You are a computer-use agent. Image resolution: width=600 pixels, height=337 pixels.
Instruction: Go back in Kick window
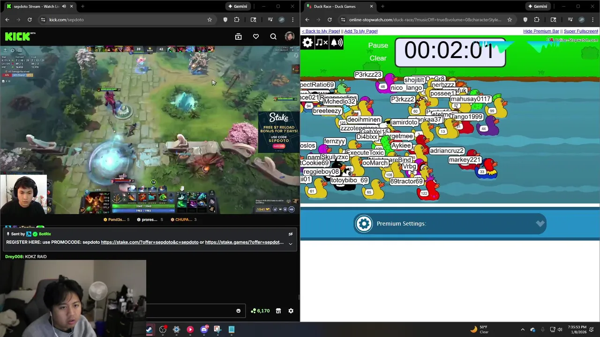7,20
